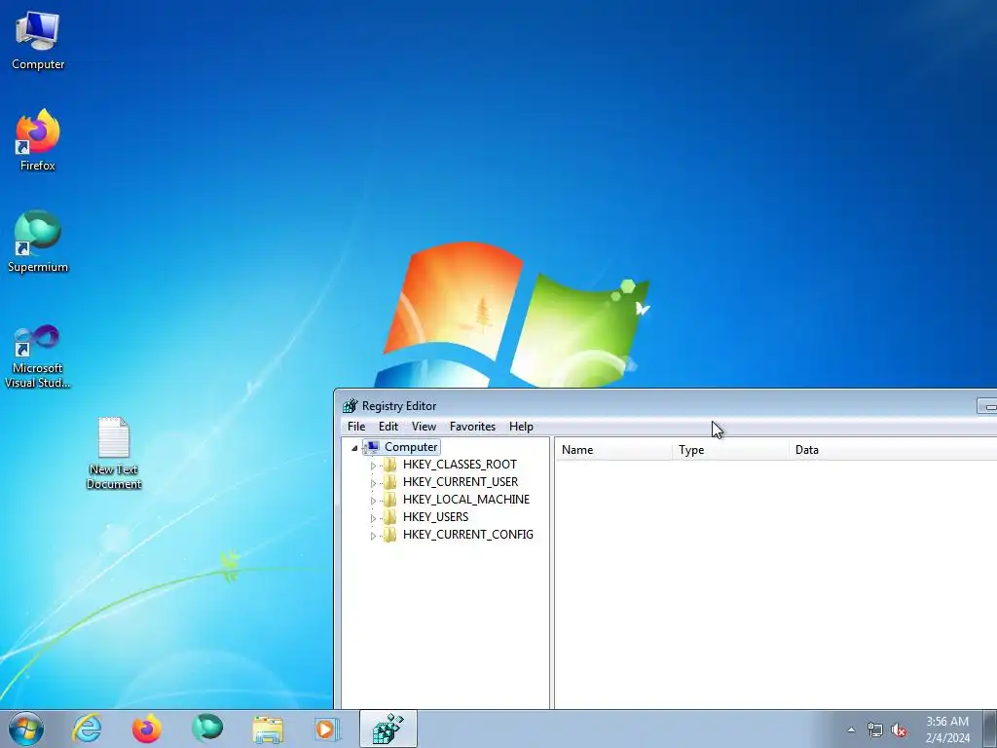Click the HKEY_CURRENT_CONFIG folder icon
The width and height of the screenshot is (997, 748).
pyautogui.click(x=389, y=535)
